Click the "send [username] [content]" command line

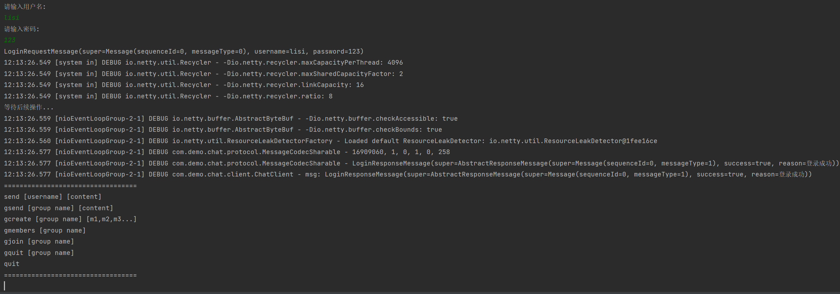[53, 197]
